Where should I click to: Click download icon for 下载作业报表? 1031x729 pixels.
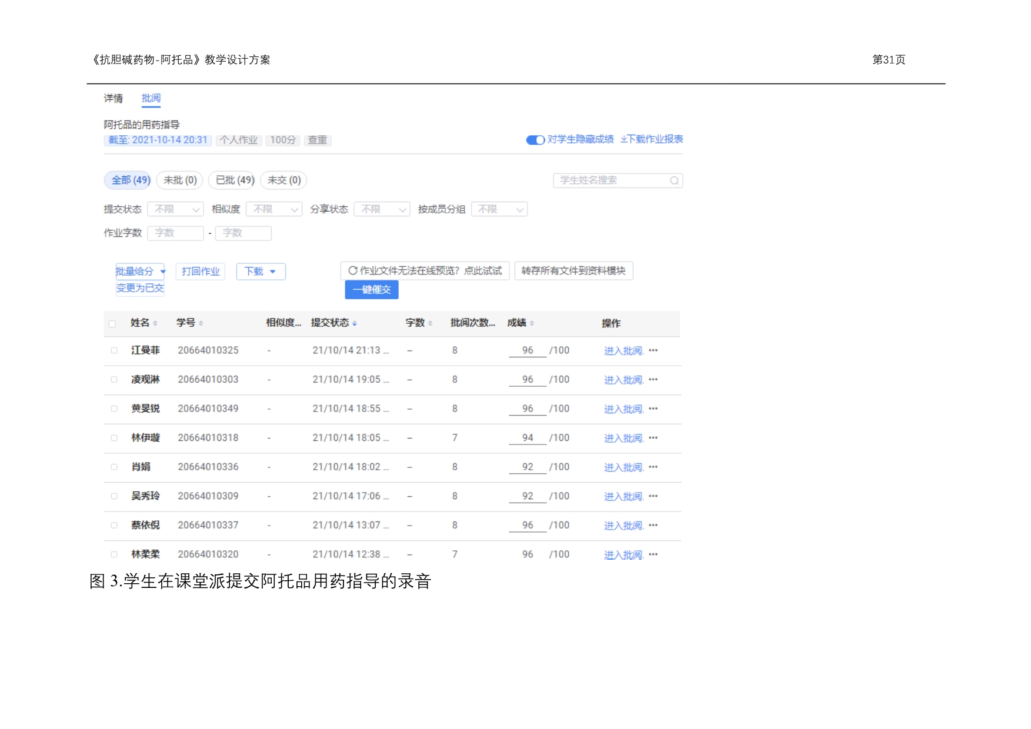623,139
